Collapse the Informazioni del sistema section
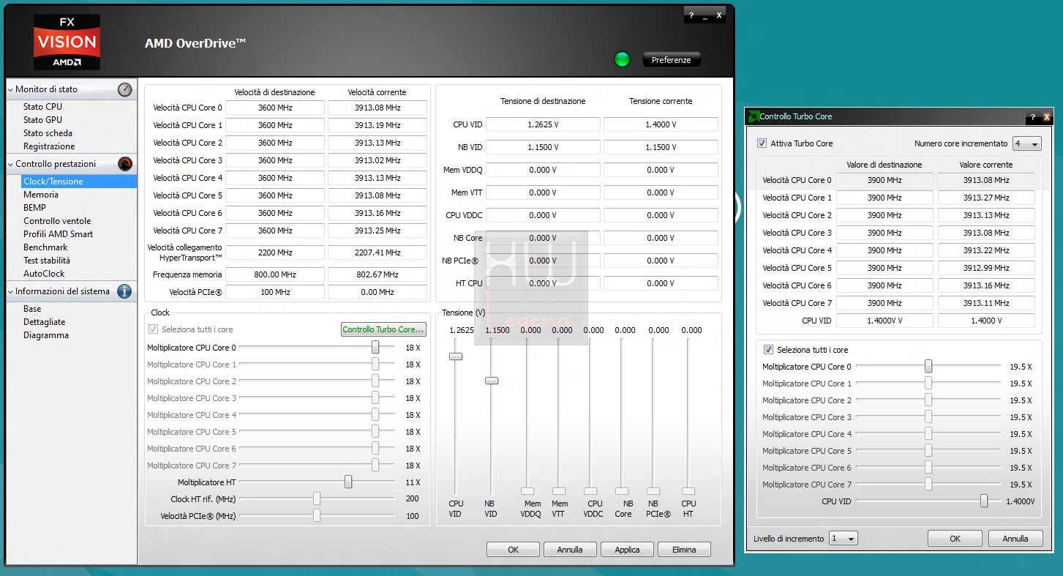Image resolution: width=1063 pixels, height=576 pixels. coord(10,291)
